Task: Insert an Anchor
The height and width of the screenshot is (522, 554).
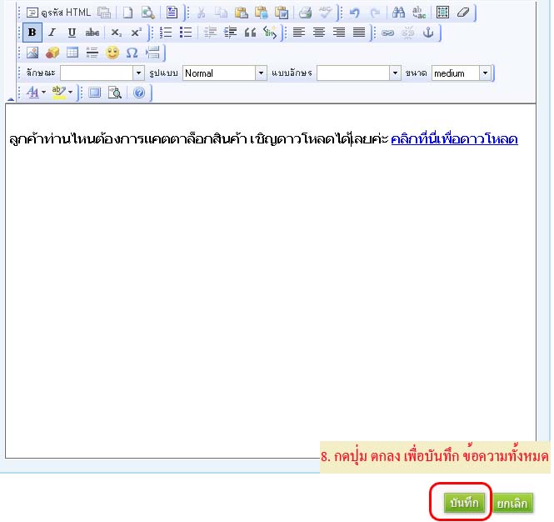Action: click(428, 33)
